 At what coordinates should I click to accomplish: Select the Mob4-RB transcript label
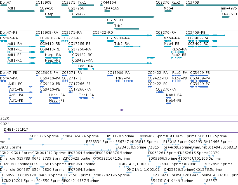coord(171,44)
